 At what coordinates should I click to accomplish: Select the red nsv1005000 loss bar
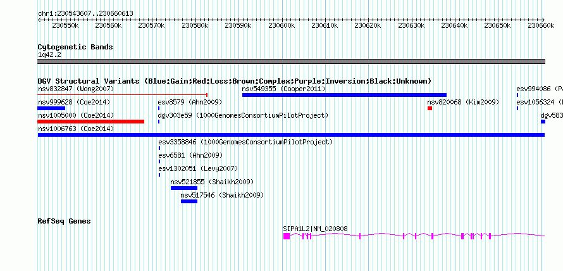coord(91,122)
